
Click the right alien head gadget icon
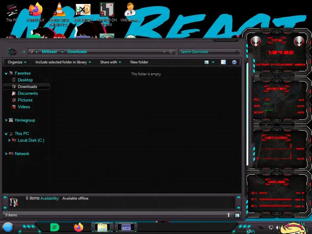click(x=299, y=41)
